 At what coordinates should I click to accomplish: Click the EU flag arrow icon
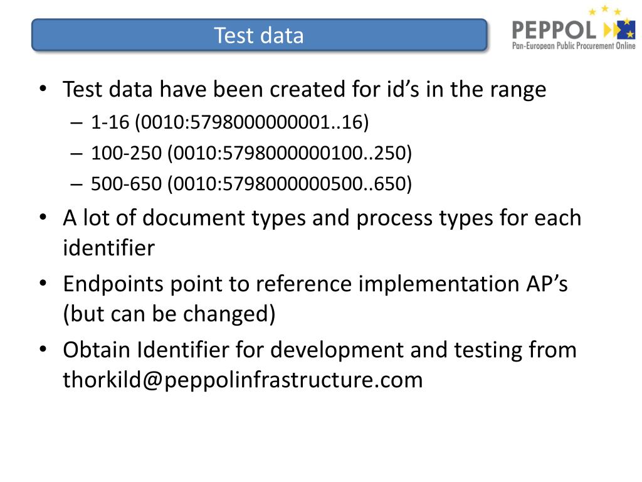[619, 29]
